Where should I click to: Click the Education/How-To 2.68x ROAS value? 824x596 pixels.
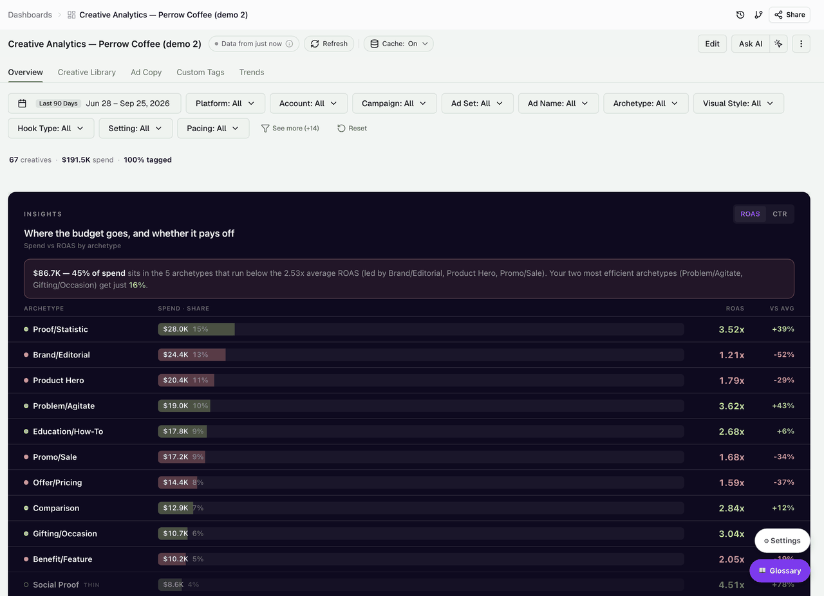[x=731, y=431]
